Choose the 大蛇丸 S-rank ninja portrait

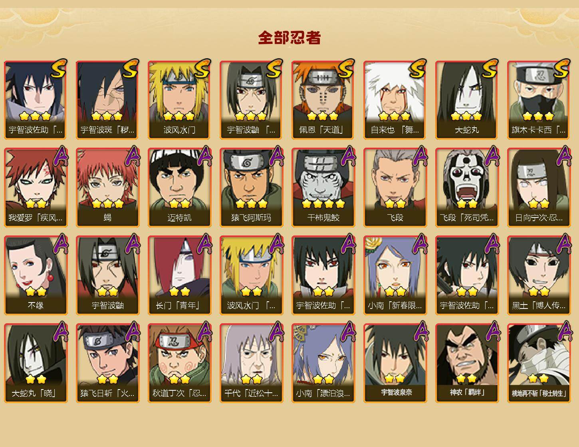tap(467, 100)
